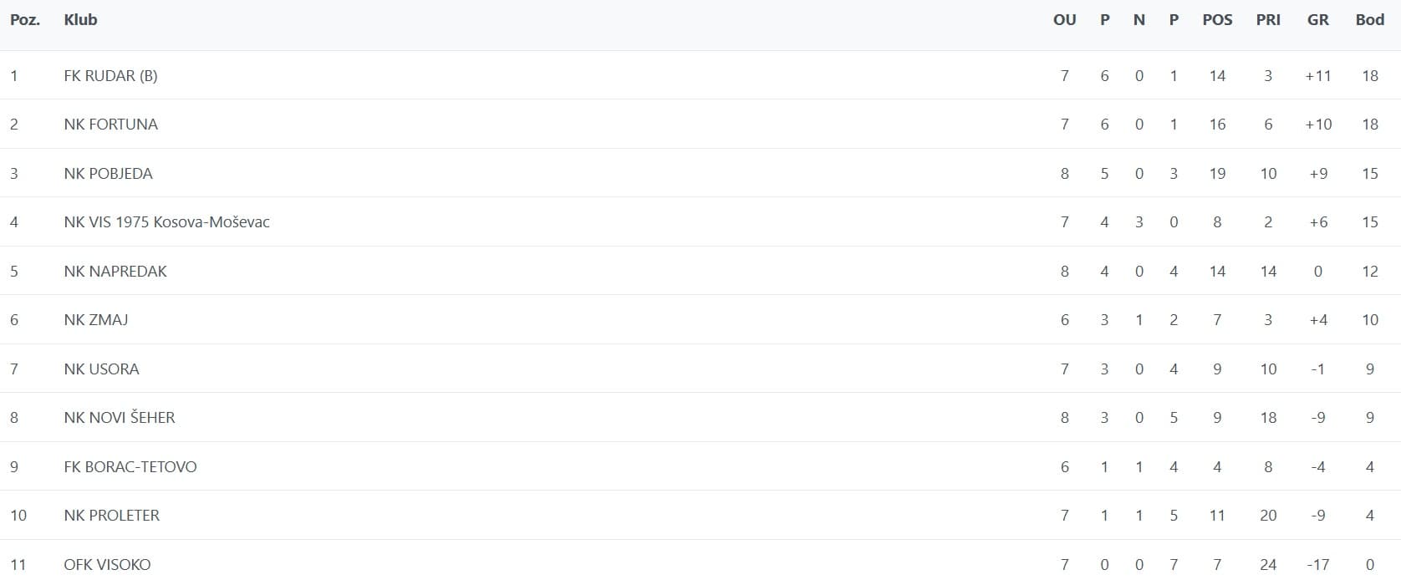Sort by the Bod points column header

tap(1369, 20)
